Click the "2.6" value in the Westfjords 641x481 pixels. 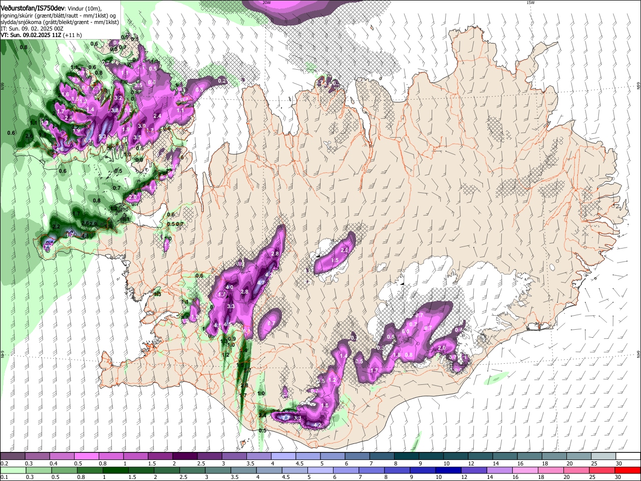29,136
